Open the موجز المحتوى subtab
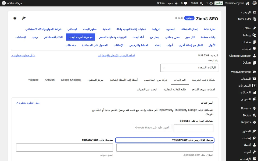Screen dimensions: 258x161 click(95, 80)
